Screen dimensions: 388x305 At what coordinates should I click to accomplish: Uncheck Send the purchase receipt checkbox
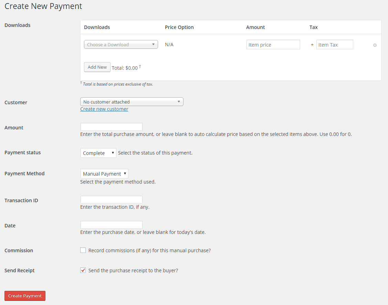click(x=83, y=270)
